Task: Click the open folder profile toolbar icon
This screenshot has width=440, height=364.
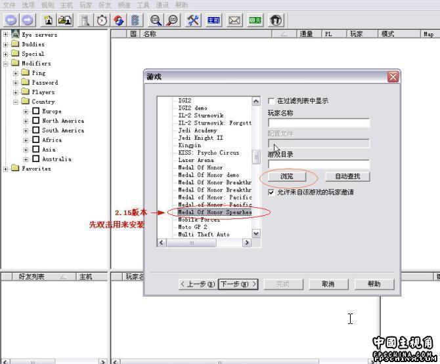Action: (65, 20)
